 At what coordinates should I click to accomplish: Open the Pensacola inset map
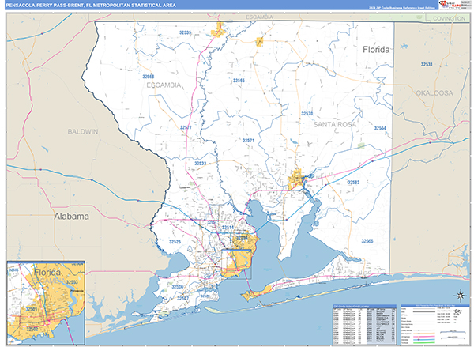tap(45, 304)
